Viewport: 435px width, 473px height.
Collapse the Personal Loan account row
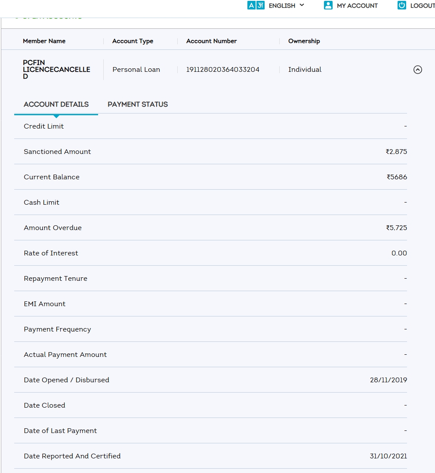[x=417, y=70]
